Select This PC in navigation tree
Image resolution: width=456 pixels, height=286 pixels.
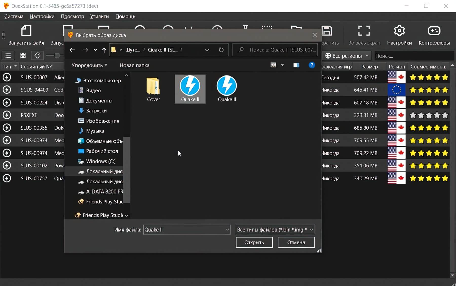pyautogui.click(x=98, y=81)
